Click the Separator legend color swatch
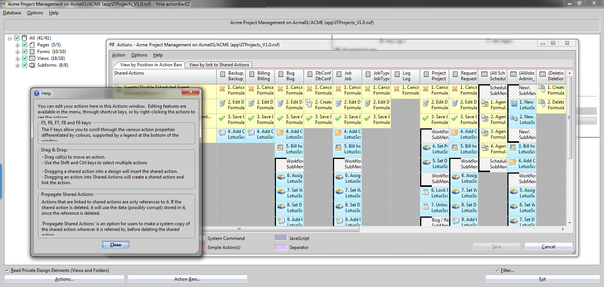 tap(281, 247)
